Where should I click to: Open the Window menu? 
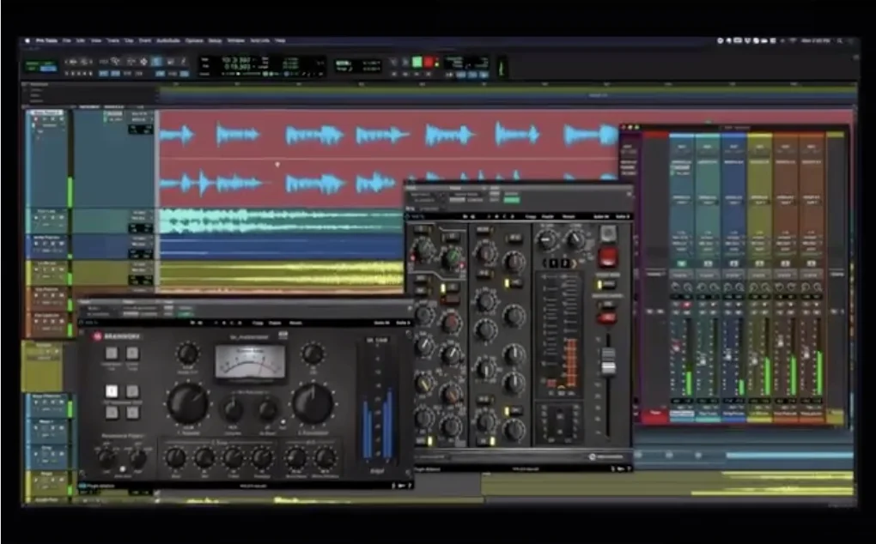point(236,40)
